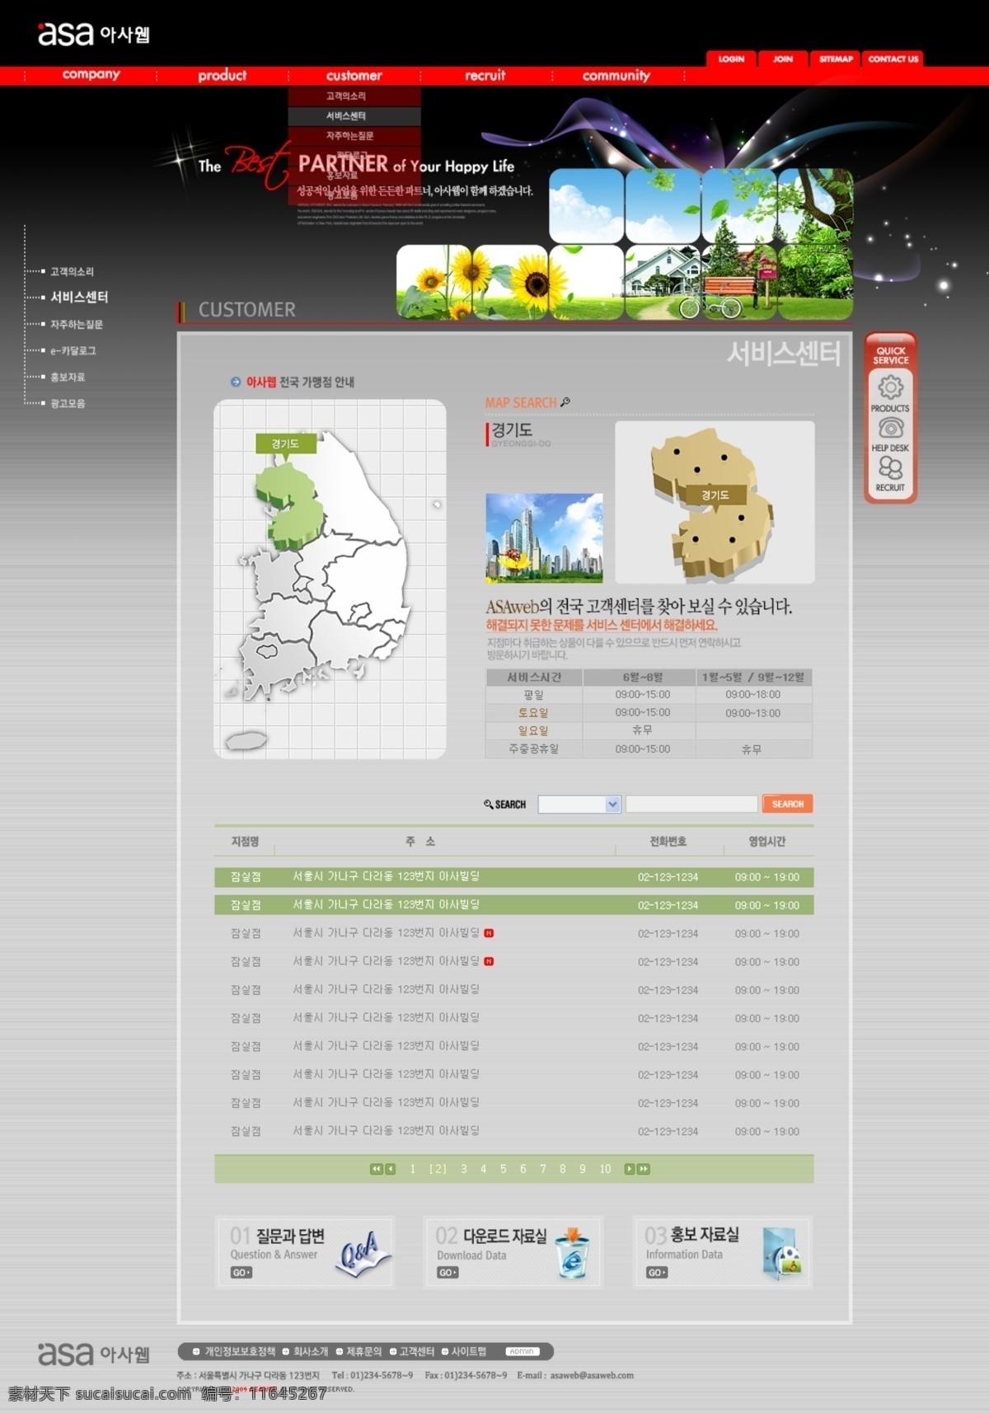
Task: Click the next page arrow icon
Action: click(x=630, y=1169)
